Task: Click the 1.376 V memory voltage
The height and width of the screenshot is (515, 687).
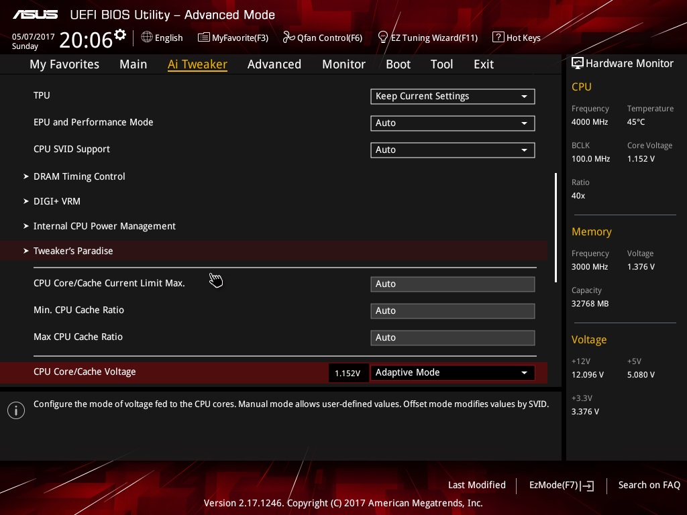Action: pos(641,267)
